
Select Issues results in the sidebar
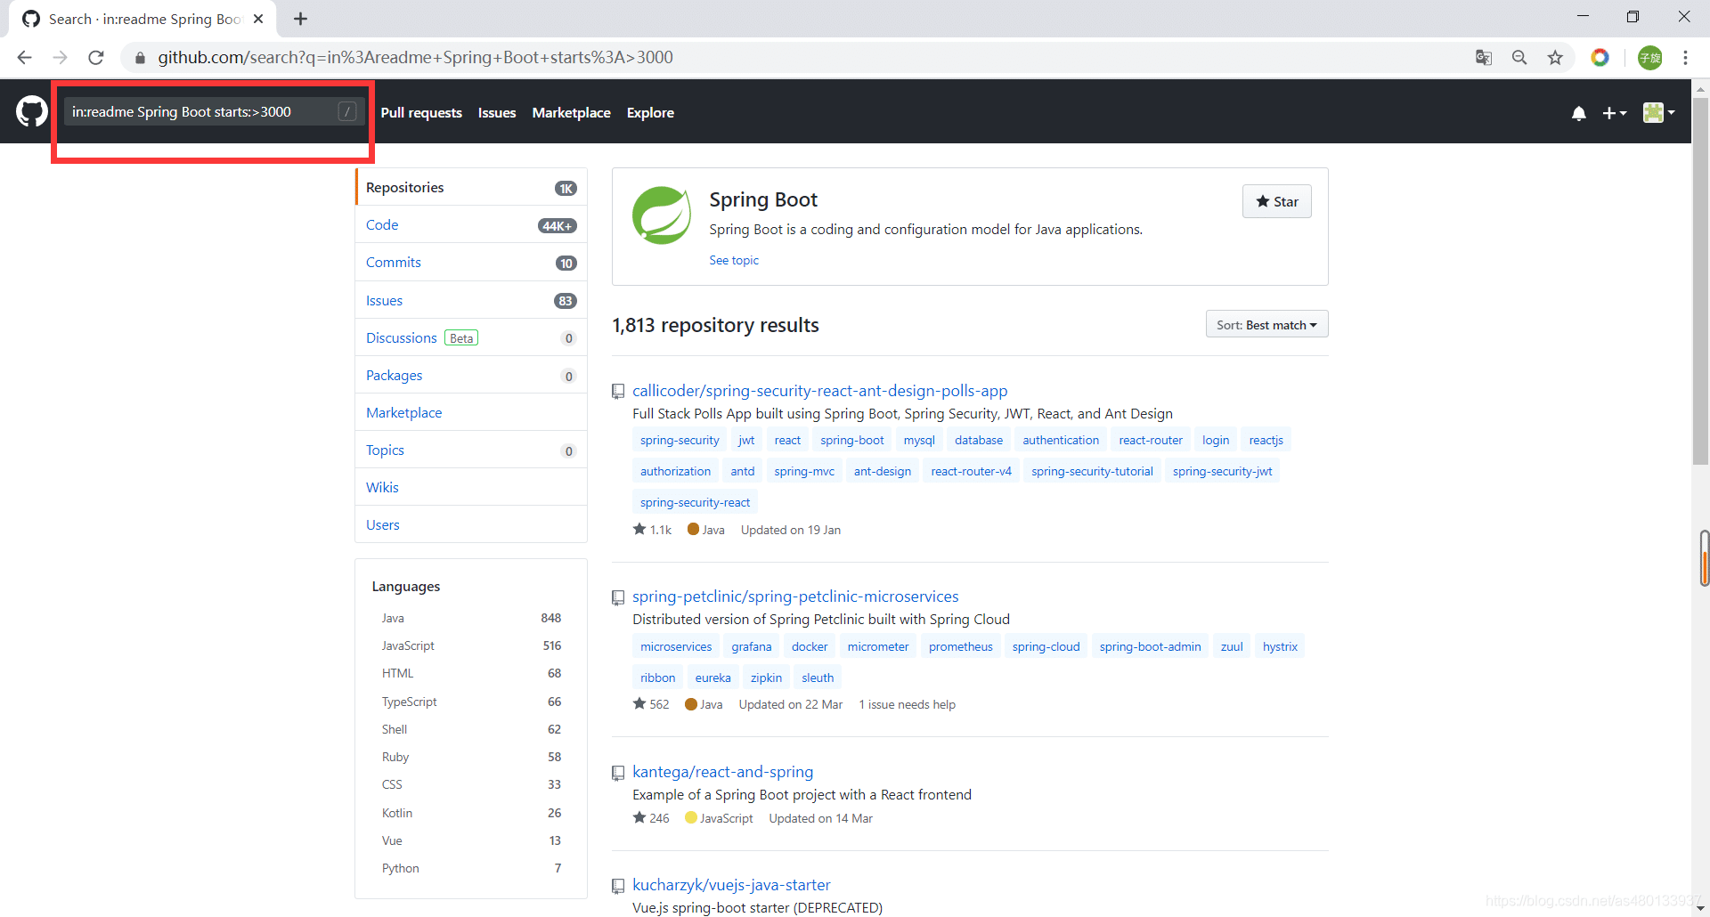coord(471,300)
